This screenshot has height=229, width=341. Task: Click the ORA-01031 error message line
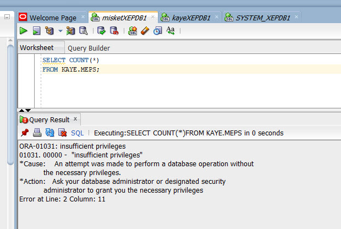pyautogui.click(x=73, y=146)
